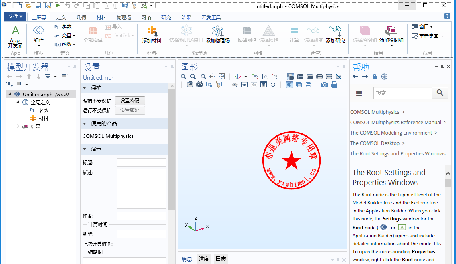Collapse the 演示 section in Settings
456x264 pixels.
(x=84, y=149)
